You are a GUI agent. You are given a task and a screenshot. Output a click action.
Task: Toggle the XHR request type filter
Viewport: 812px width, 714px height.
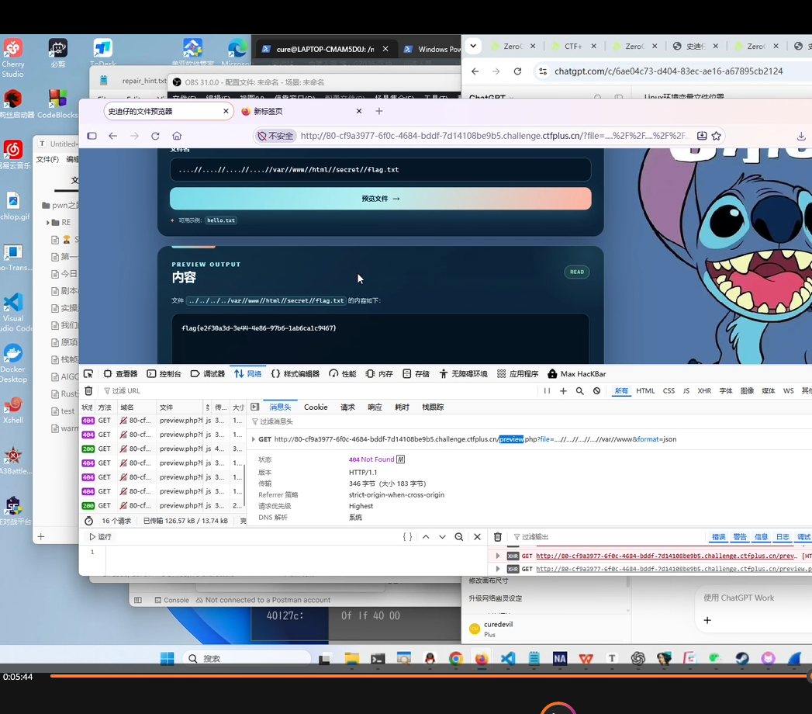[x=704, y=390]
